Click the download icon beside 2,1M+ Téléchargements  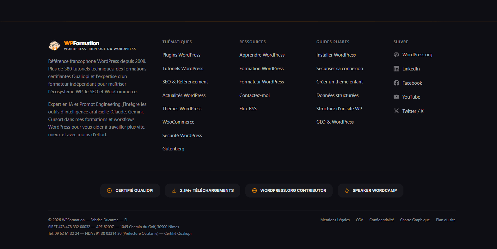click(x=174, y=191)
